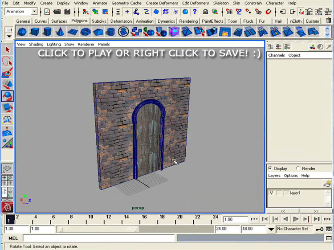The height and width of the screenshot is (250, 334).
Task: Choose the Move tool in toolbox
Action: pyautogui.click(x=7, y=84)
